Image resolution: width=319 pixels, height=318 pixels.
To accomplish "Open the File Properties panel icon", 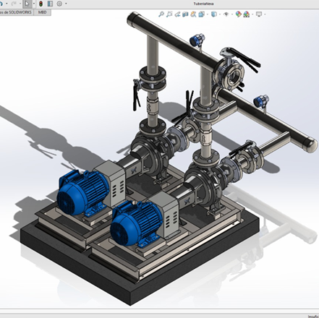I will pyautogui.click(x=50, y=4).
